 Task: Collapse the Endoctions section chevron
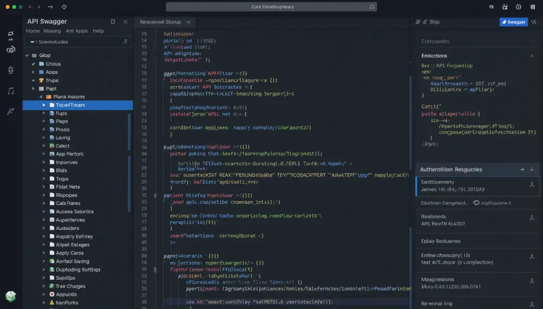(532, 56)
